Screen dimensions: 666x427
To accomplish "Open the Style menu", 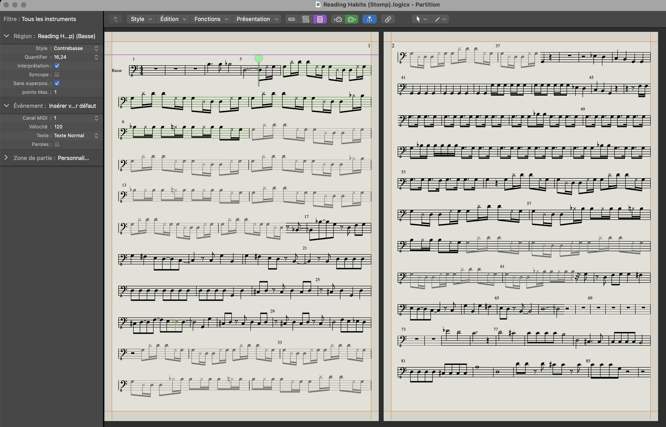I will pyautogui.click(x=141, y=19).
